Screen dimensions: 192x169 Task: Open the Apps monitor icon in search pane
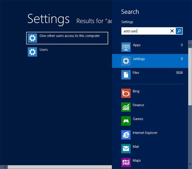126,47
